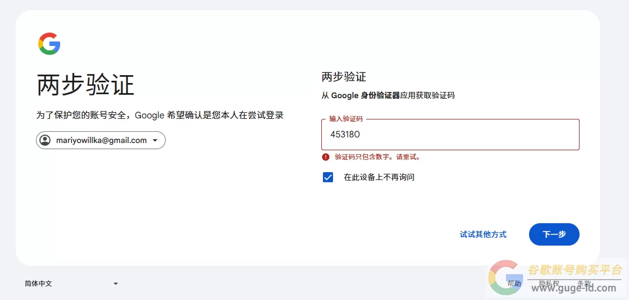Click the account avatar icon beside the email
Screen dimensions: 629x300
pos(45,140)
